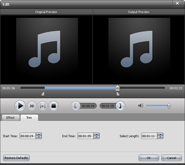Set trim start with left bracket button

(76, 106)
